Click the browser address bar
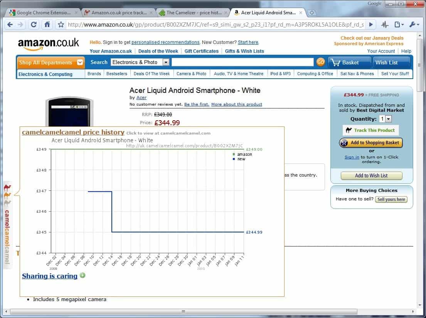This screenshot has height=318, width=426. point(216,25)
